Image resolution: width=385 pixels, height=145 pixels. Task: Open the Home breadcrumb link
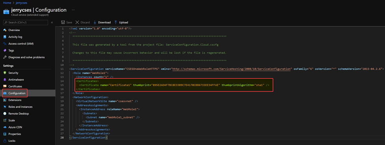click(x=7, y=3)
